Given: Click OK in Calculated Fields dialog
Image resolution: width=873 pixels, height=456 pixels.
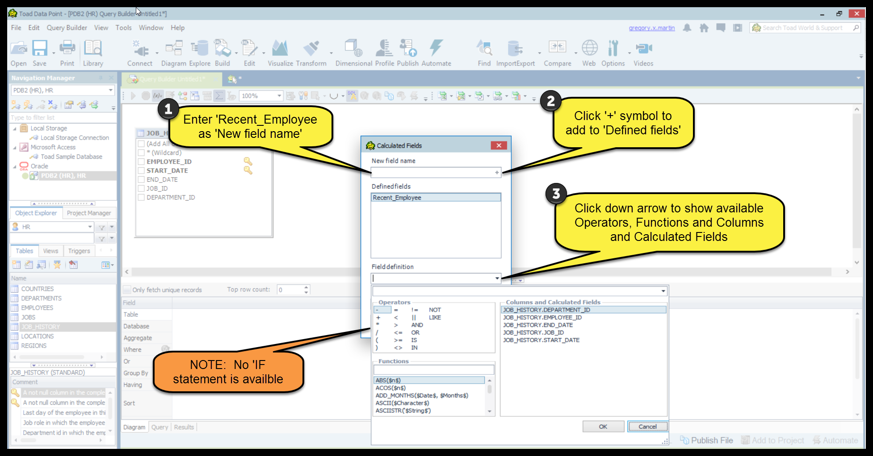Looking at the screenshot, I should tap(603, 427).
